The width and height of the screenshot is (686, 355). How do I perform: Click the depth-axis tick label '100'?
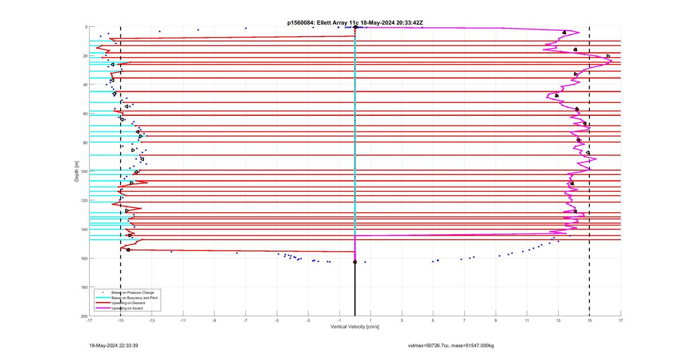point(83,171)
